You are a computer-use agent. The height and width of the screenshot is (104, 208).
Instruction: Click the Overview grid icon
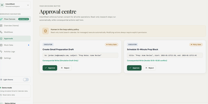pyautogui.click(x=1, y=25)
